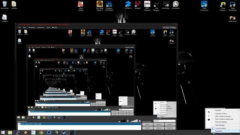The image size is (240, 135).
Task: Open the VoiceAttack desktop shortcut
Action: click(x=175, y=5)
